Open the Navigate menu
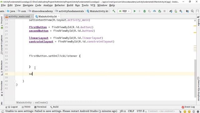The height and width of the screenshot is (113, 200). (28, 5)
